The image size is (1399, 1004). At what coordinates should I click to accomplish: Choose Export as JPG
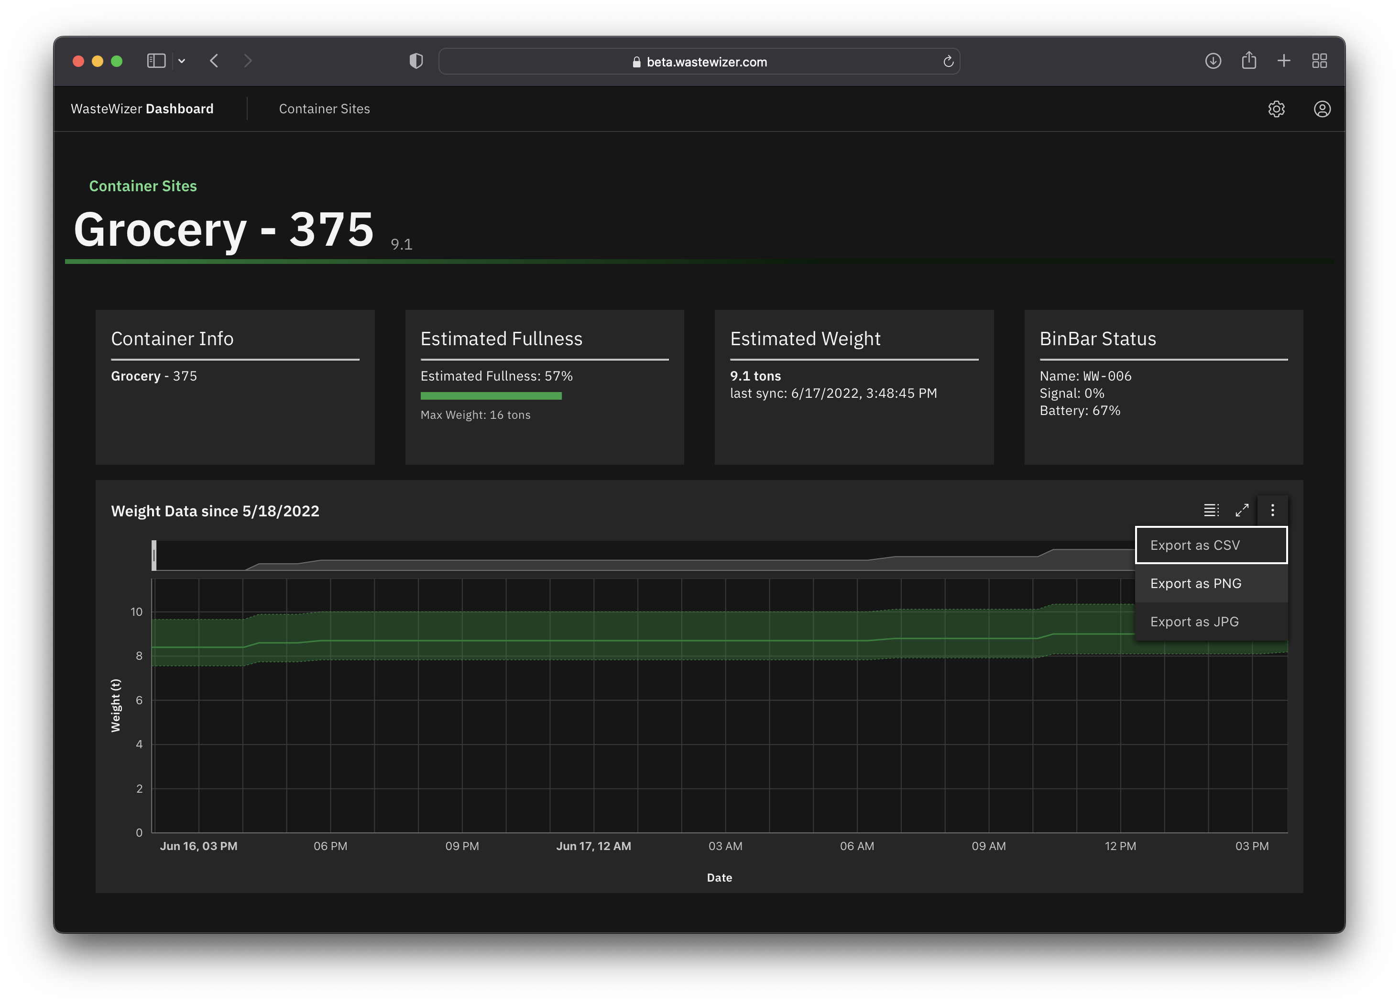[x=1211, y=622]
